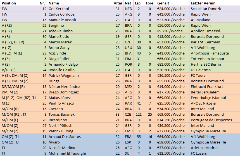The width and height of the screenshot is (240, 156).
Task: Select the Gehalt column header
Action: point(172,3)
